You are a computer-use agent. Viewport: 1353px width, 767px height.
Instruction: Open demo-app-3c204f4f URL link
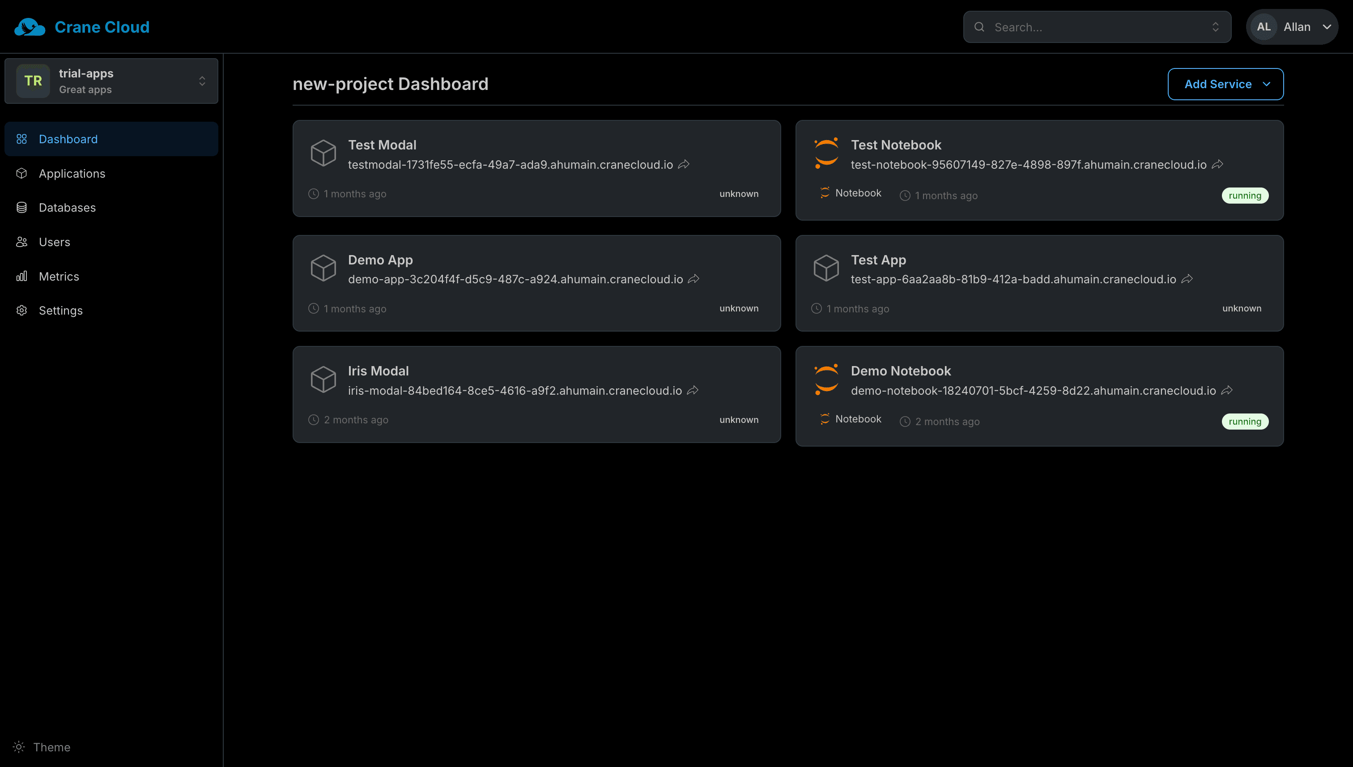(x=515, y=279)
